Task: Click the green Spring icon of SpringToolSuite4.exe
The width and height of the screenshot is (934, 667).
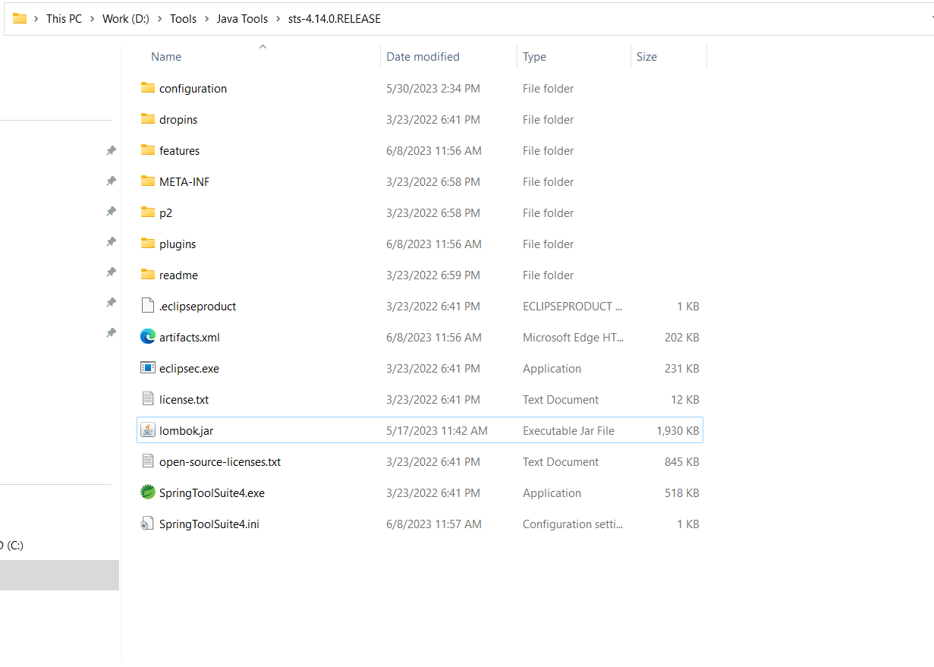Action: 148,492
